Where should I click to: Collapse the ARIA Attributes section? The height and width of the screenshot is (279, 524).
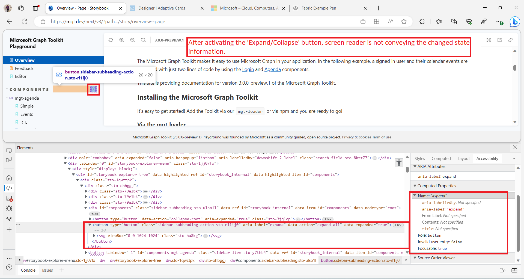pos(415,167)
